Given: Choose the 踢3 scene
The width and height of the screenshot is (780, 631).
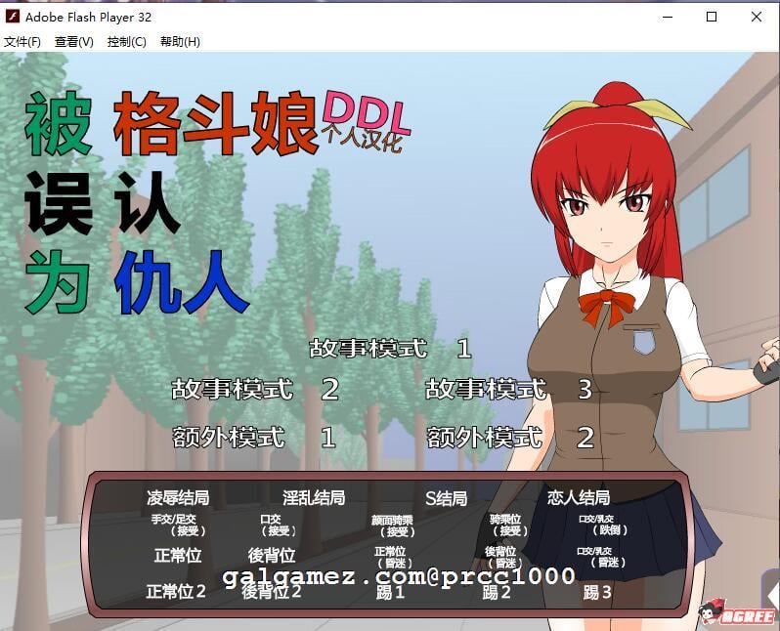Looking at the screenshot, I should pyautogui.click(x=597, y=592).
